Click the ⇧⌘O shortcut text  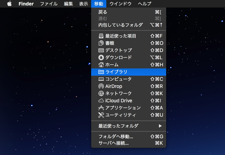click(x=157, y=43)
